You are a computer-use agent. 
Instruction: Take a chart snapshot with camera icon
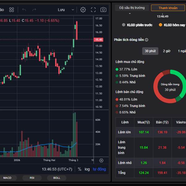[x=103, y=10]
